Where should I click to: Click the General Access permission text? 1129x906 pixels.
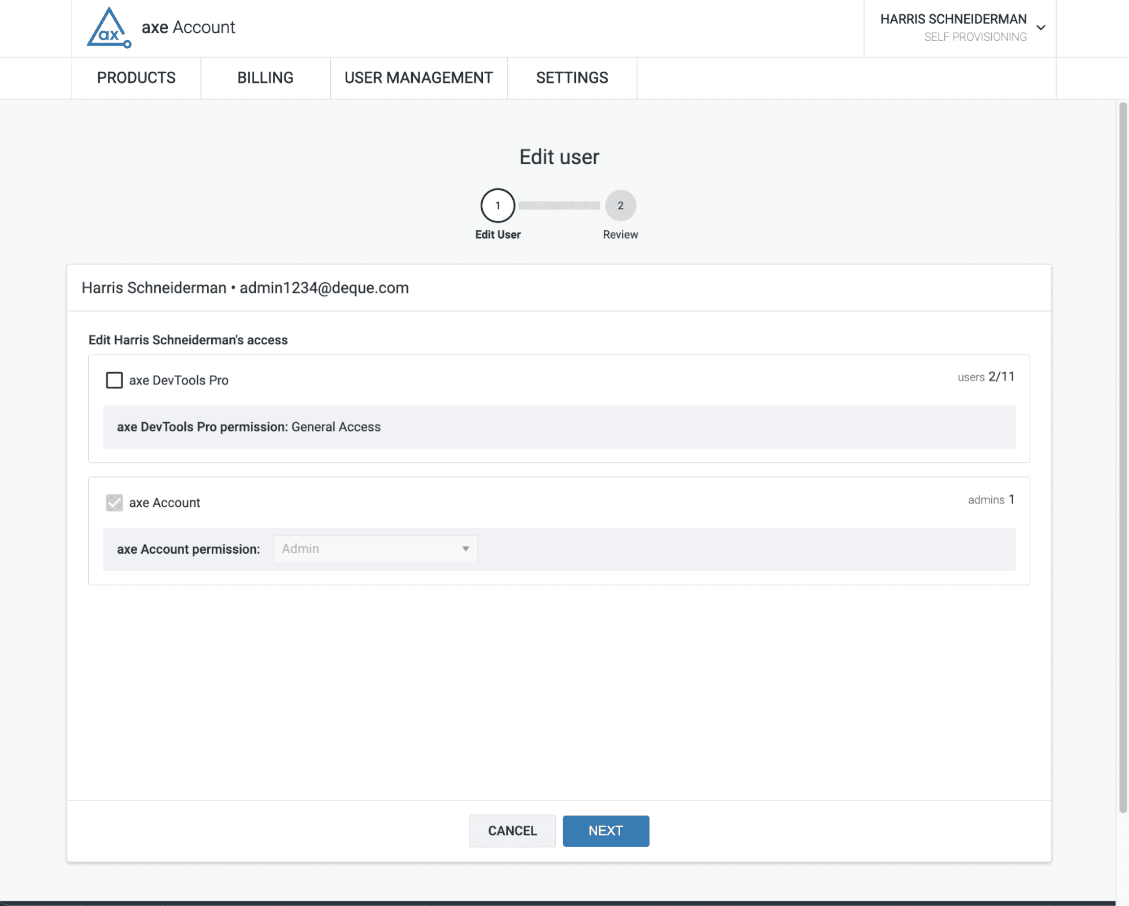(335, 427)
